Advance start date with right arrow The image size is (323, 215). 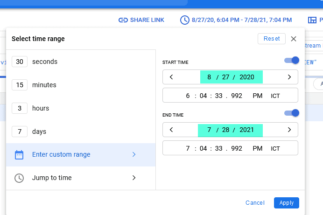[289, 77]
